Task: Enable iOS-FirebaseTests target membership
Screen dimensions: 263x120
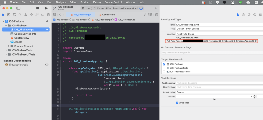Action: click(164, 68)
